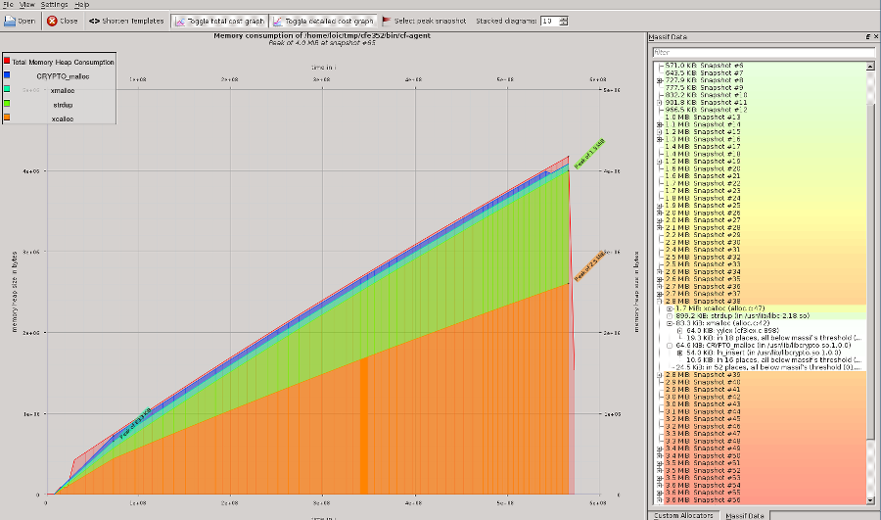Image resolution: width=881 pixels, height=520 pixels.
Task: Close the Massif Data dock panel
Action: click(x=875, y=36)
